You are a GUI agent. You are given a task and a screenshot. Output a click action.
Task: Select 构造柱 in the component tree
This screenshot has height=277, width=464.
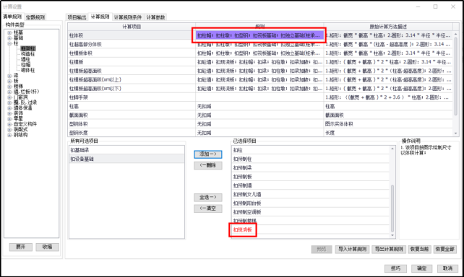point(27,54)
